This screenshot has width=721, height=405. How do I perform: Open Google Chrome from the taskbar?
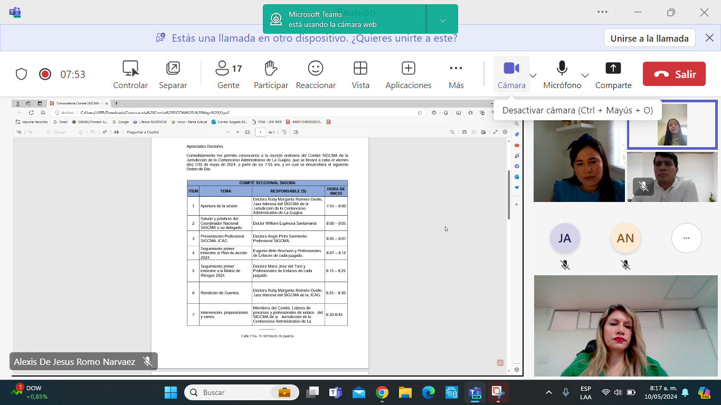[382, 392]
